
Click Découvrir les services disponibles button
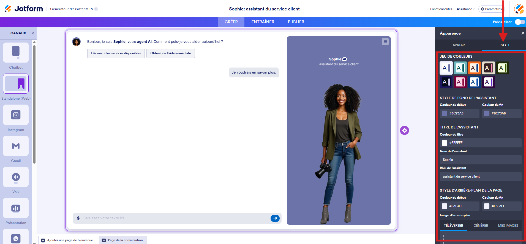point(116,53)
